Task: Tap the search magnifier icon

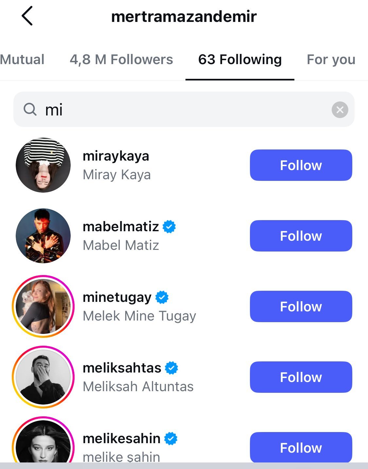Action: [30, 109]
